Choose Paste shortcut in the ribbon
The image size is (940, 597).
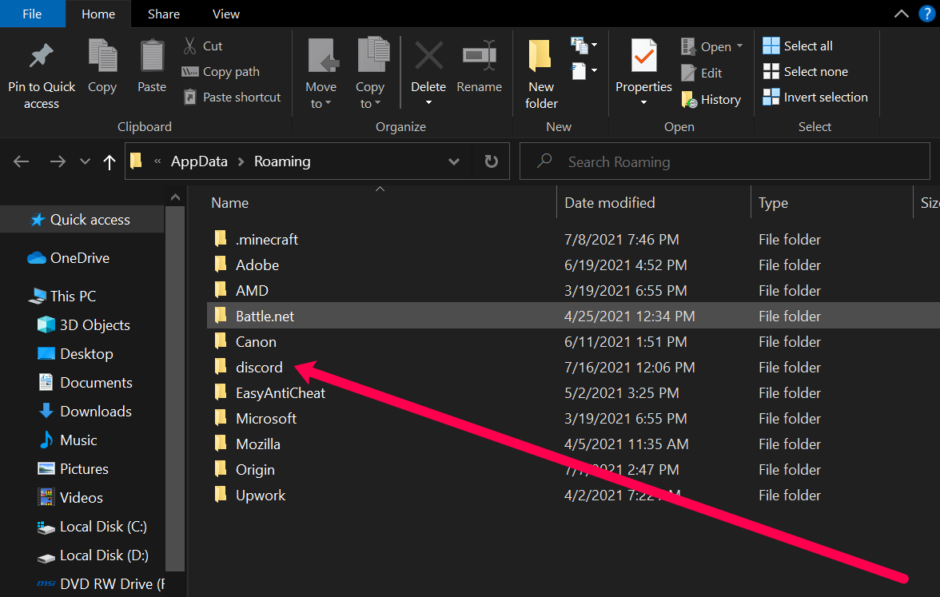pos(232,98)
